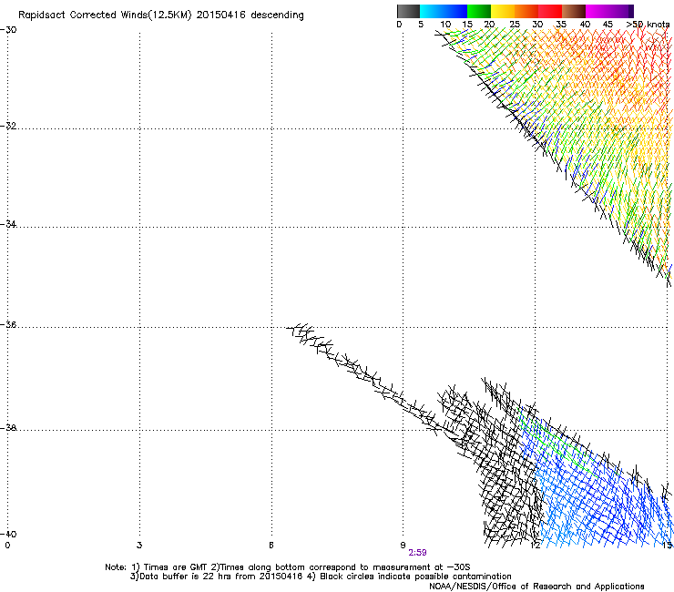Click the -38 latitude axis label
Screen dimensions: 674x592
(8, 428)
